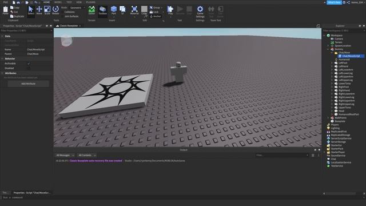Screen dimensions: 366x206
Task: Focus the Output filter field
Action: (282, 155)
